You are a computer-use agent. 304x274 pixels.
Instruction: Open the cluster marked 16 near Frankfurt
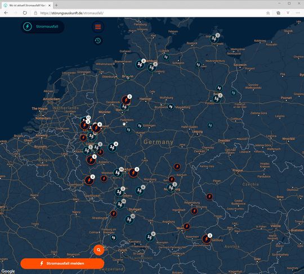pyautogui.click(x=118, y=172)
